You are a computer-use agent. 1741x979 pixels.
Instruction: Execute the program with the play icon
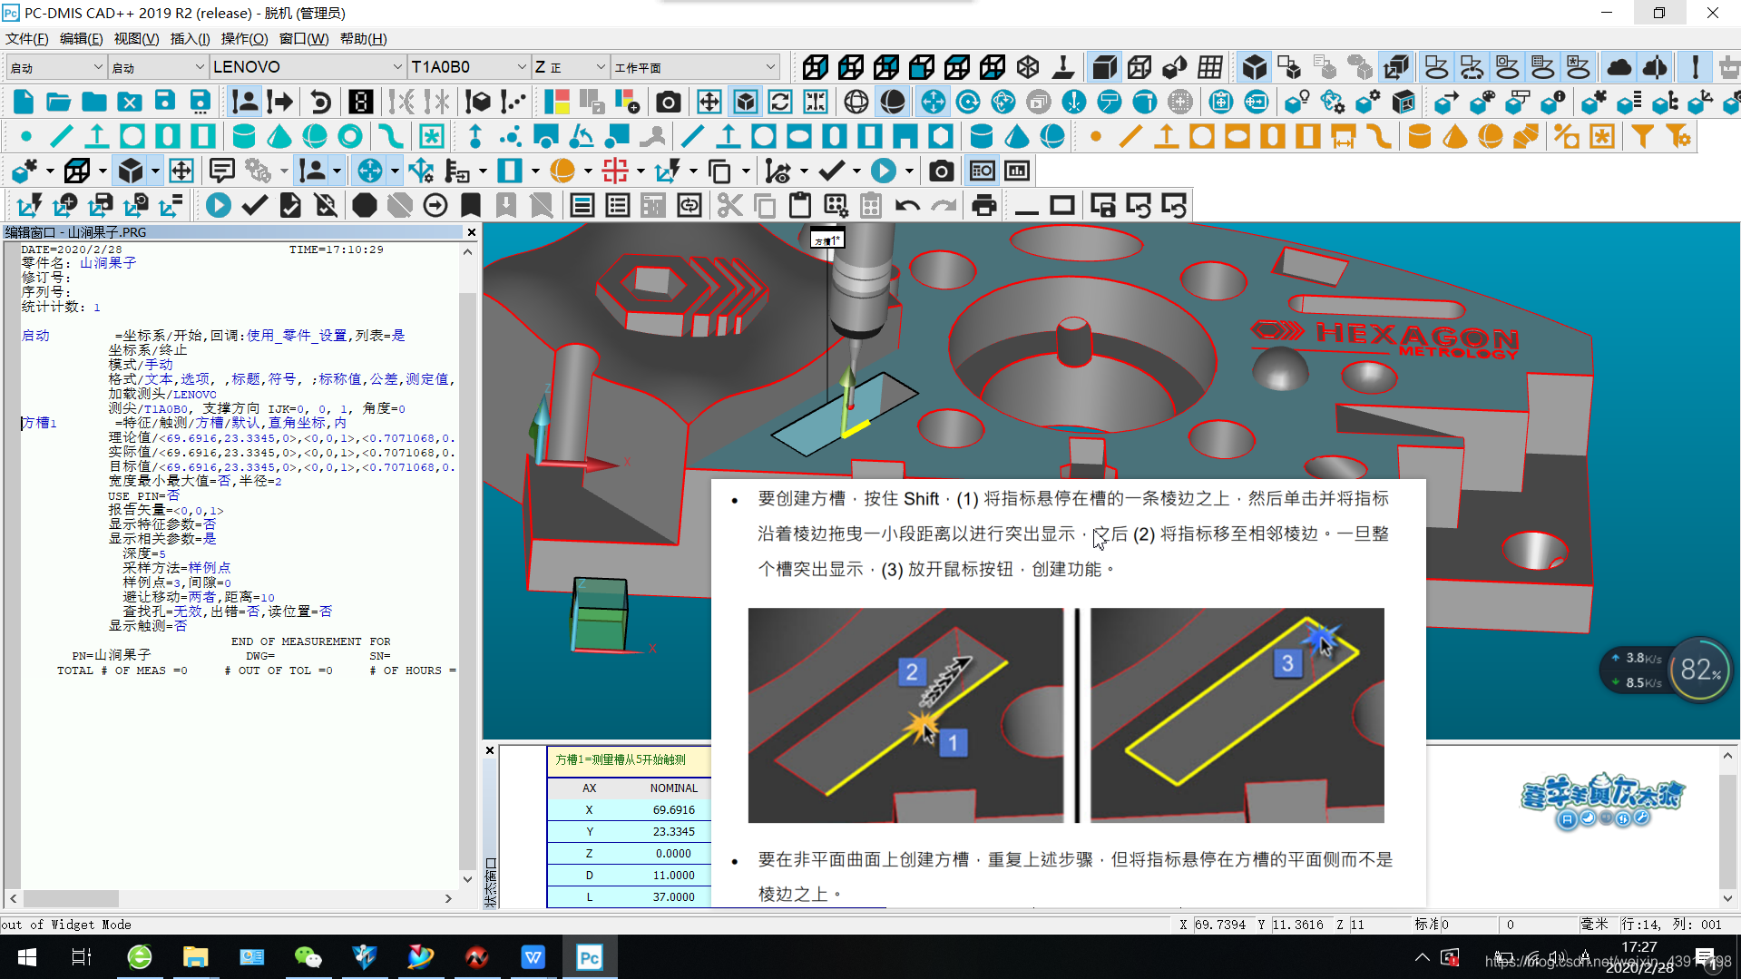pyautogui.click(x=217, y=205)
